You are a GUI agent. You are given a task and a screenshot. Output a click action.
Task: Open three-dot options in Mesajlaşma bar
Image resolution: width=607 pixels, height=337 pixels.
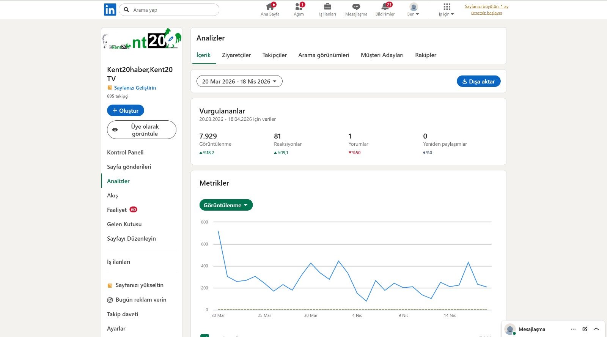pos(573,329)
